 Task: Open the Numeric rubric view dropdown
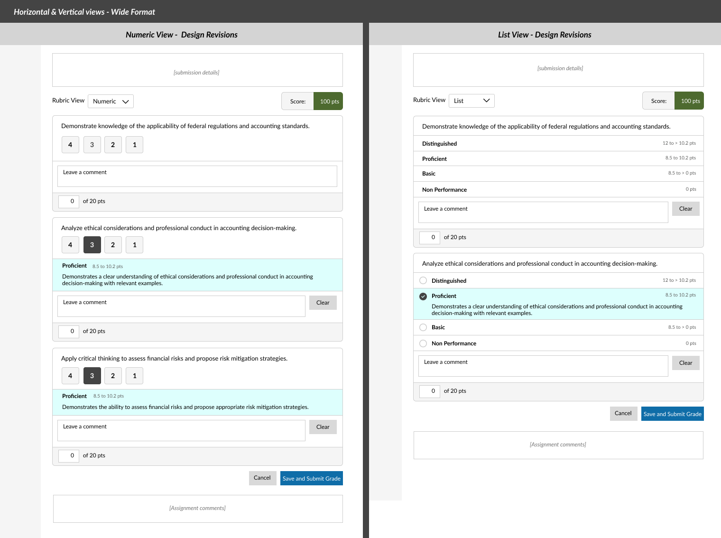coord(111,101)
